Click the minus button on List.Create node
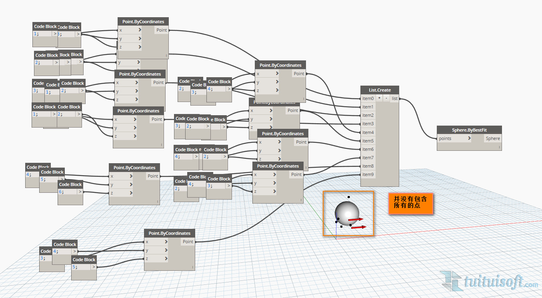Image resolution: width=542 pixels, height=298 pixels. pyautogui.click(x=386, y=98)
